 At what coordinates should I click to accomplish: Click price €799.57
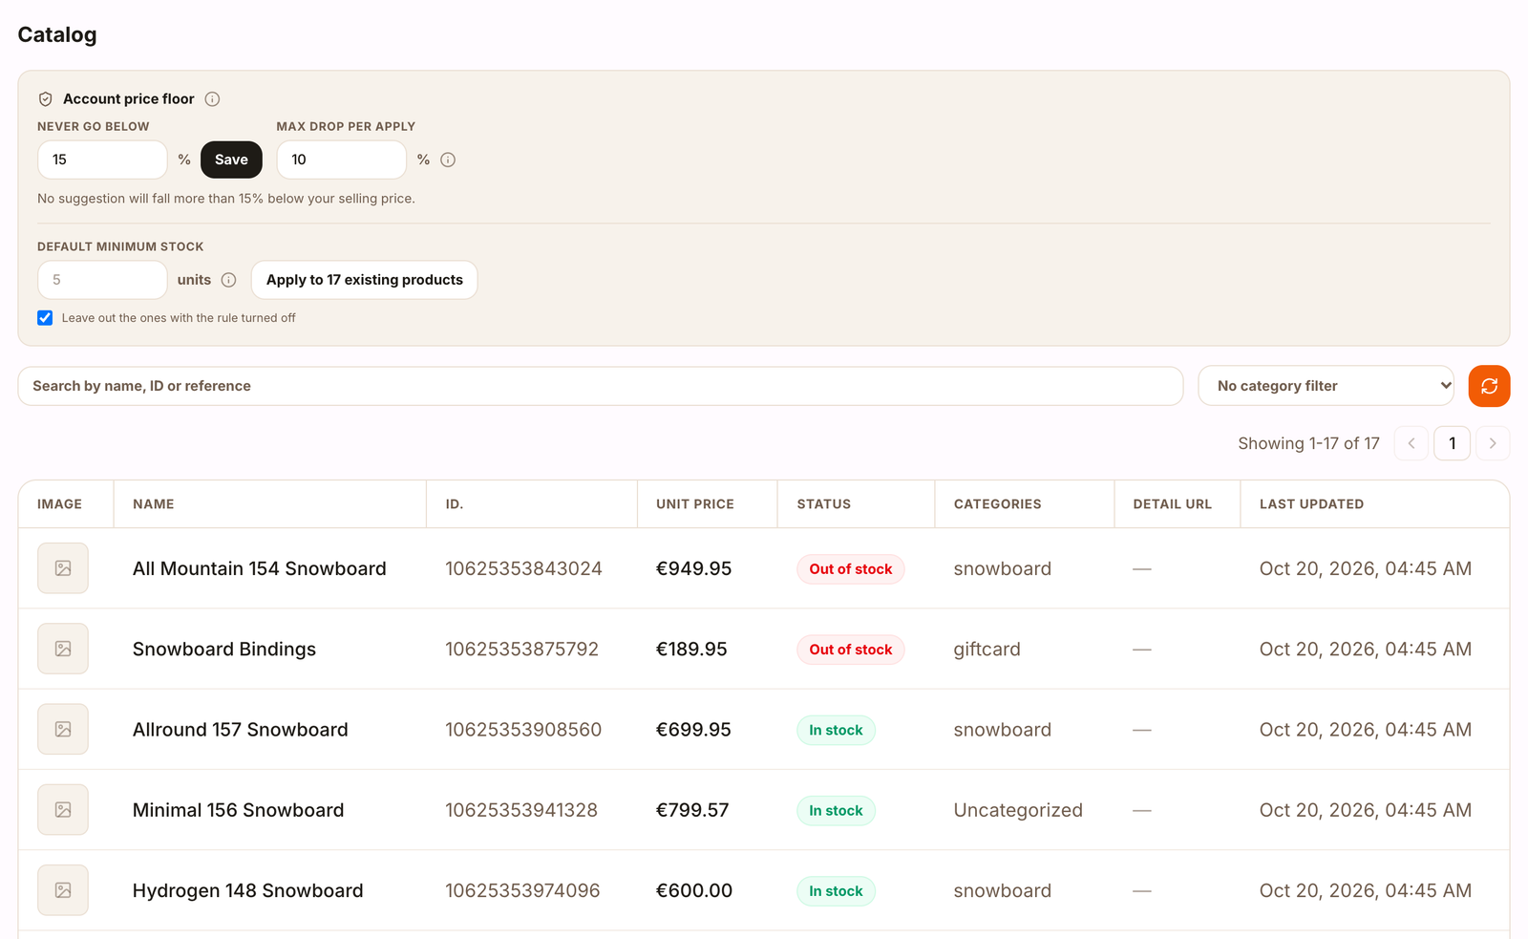[x=692, y=810]
